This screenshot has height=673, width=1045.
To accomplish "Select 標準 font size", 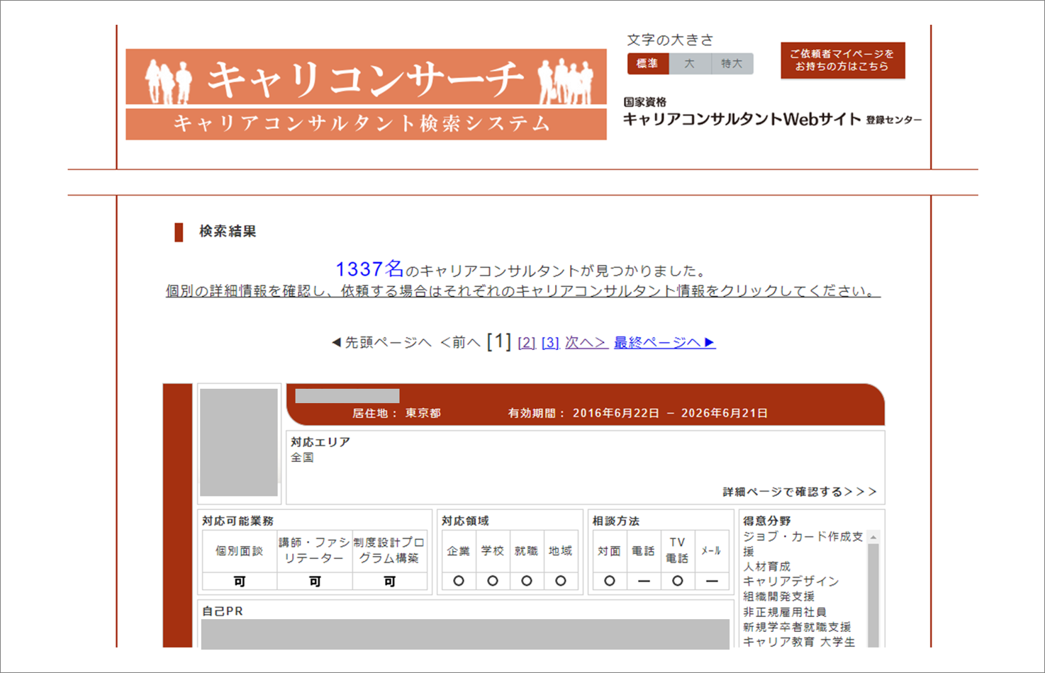I will [x=647, y=64].
